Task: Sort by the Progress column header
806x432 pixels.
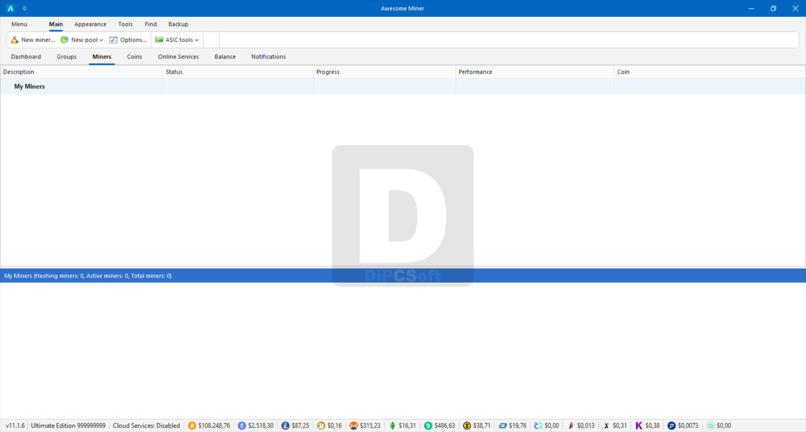Action: click(385, 72)
